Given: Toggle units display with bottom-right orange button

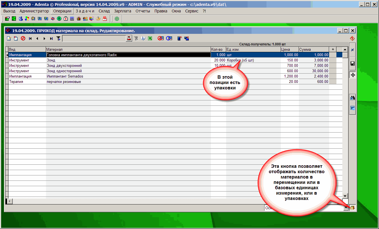Looking at the screenshot, I should 352,208.
